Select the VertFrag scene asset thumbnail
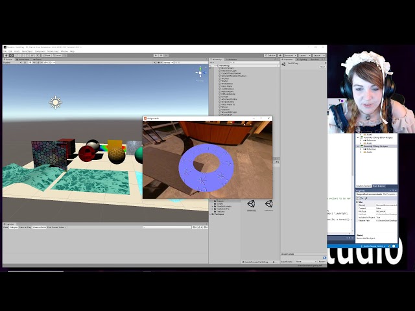The image size is (415, 311). click(x=251, y=203)
